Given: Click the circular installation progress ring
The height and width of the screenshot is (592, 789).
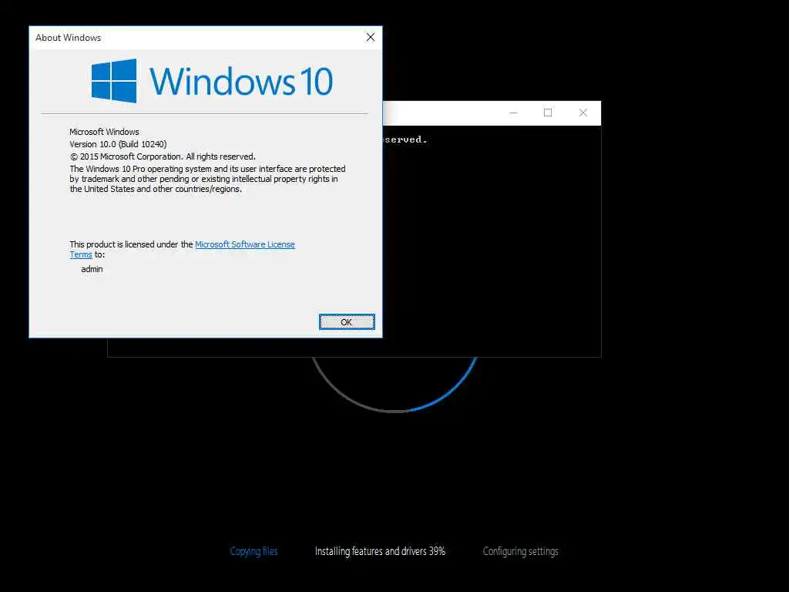Looking at the screenshot, I should (x=394, y=385).
